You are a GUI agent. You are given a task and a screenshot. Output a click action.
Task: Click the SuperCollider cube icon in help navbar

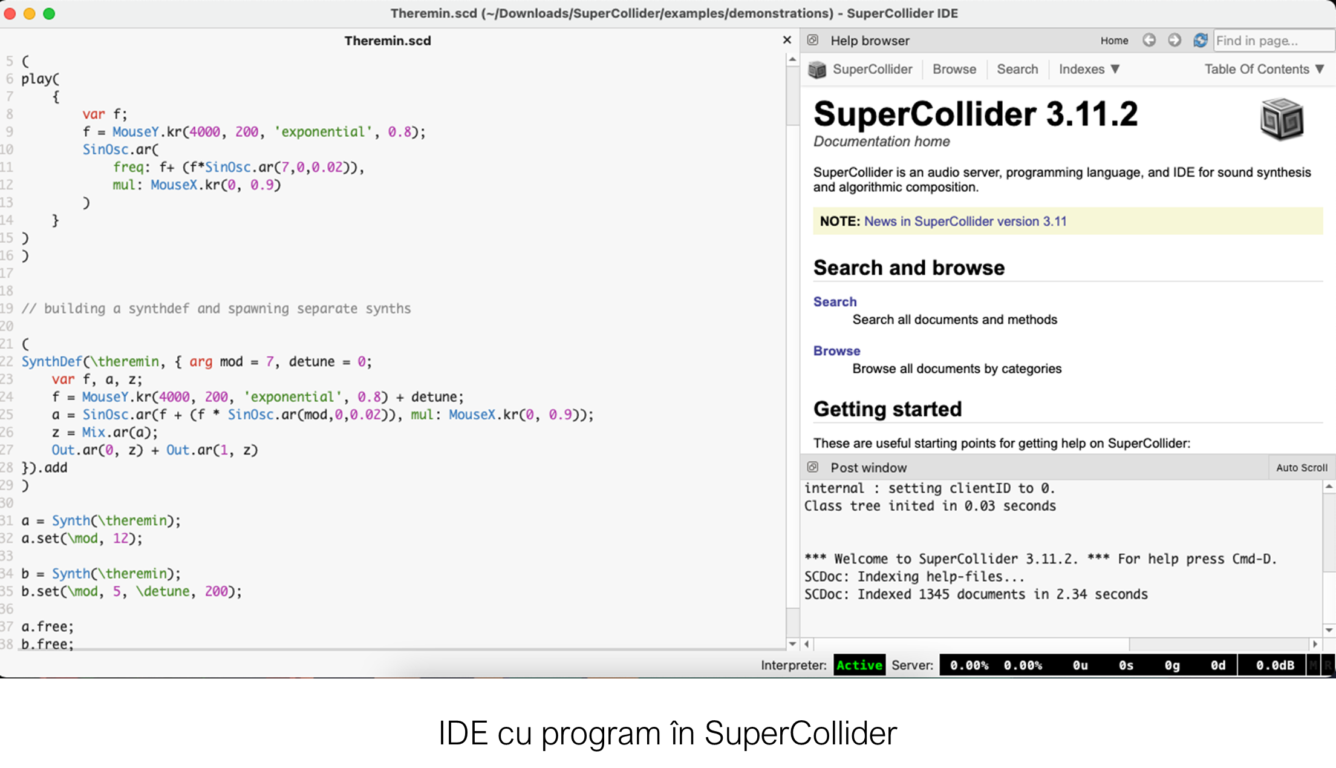(817, 70)
